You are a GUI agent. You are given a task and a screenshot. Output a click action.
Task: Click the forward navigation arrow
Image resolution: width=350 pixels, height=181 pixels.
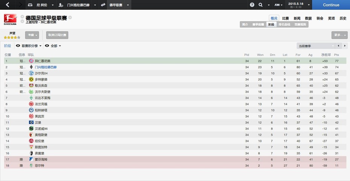[21, 5]
